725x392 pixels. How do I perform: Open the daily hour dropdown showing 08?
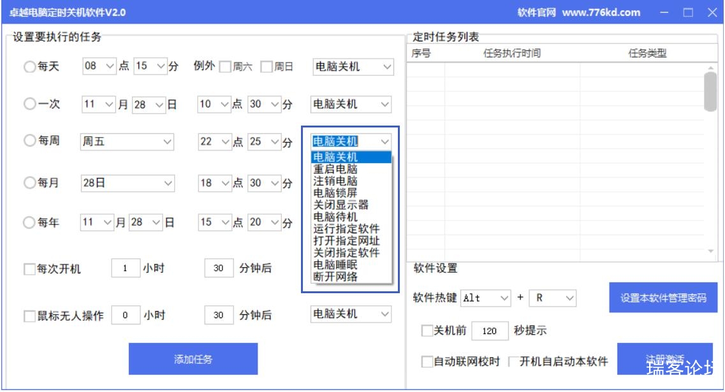(99, 66)
